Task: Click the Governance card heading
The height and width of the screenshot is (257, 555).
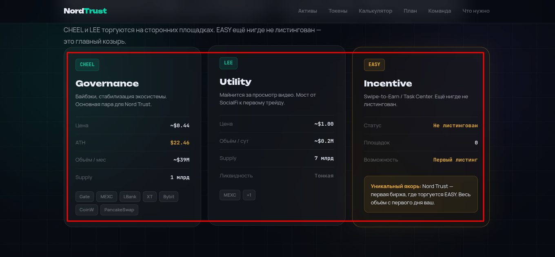Action: coord(107,84)
